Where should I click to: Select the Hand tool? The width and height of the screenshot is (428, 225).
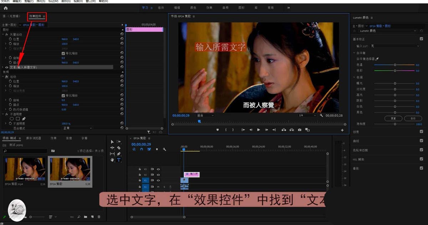(x=112, y=160)
